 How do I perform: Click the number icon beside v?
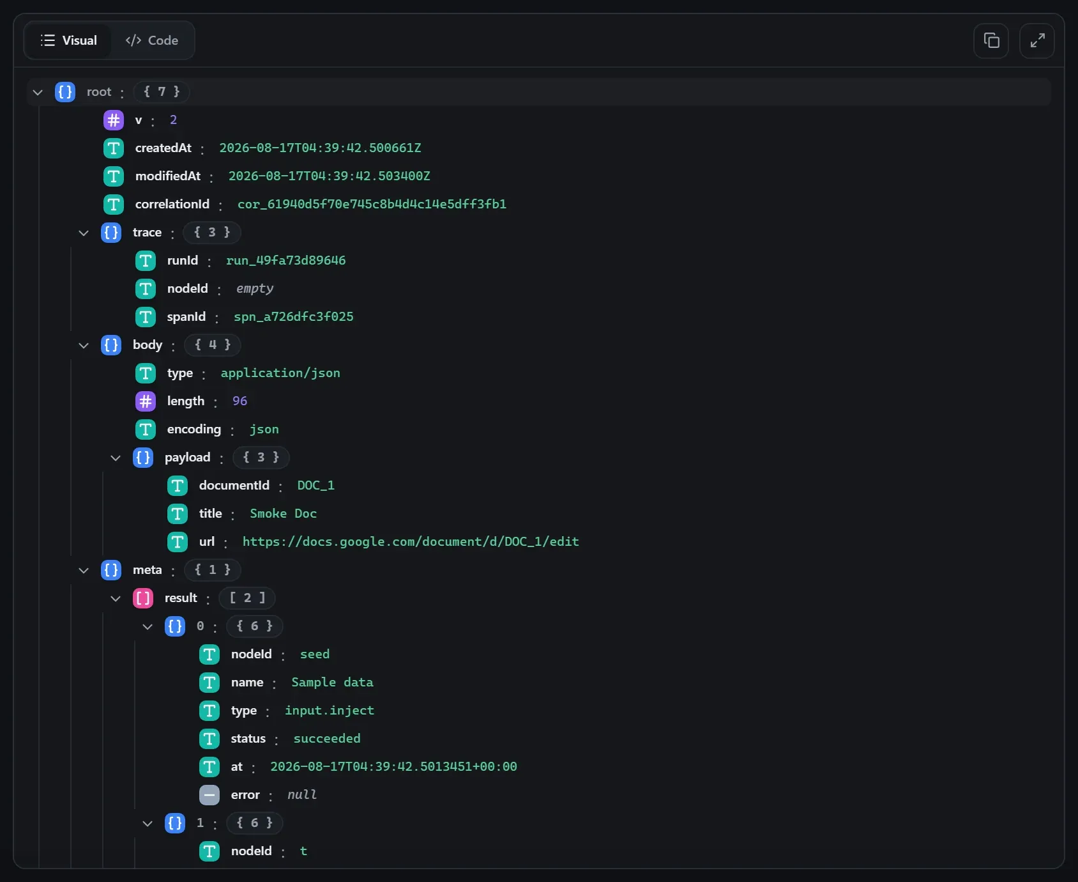coord(114,120)
